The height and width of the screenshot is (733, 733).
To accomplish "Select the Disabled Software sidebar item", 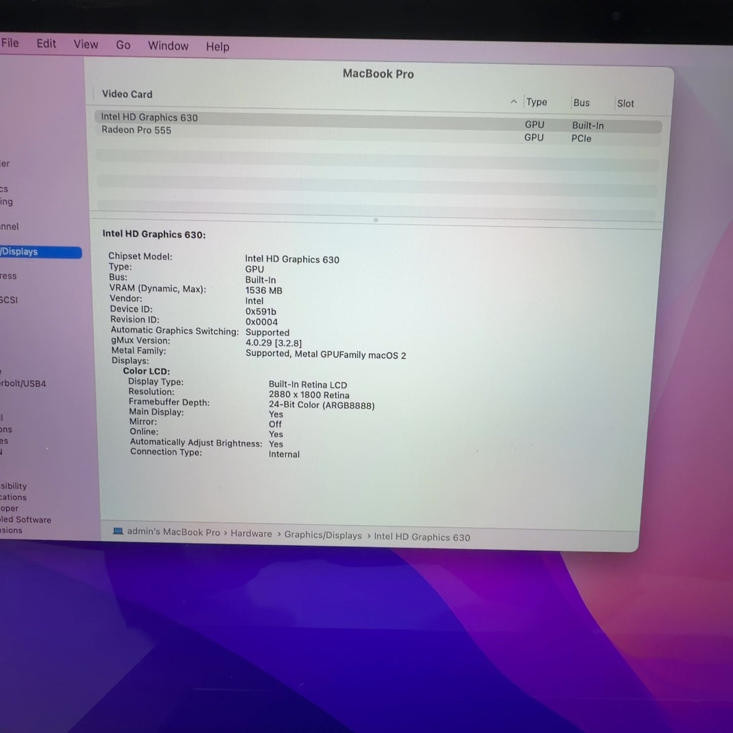I will (25, 519).
